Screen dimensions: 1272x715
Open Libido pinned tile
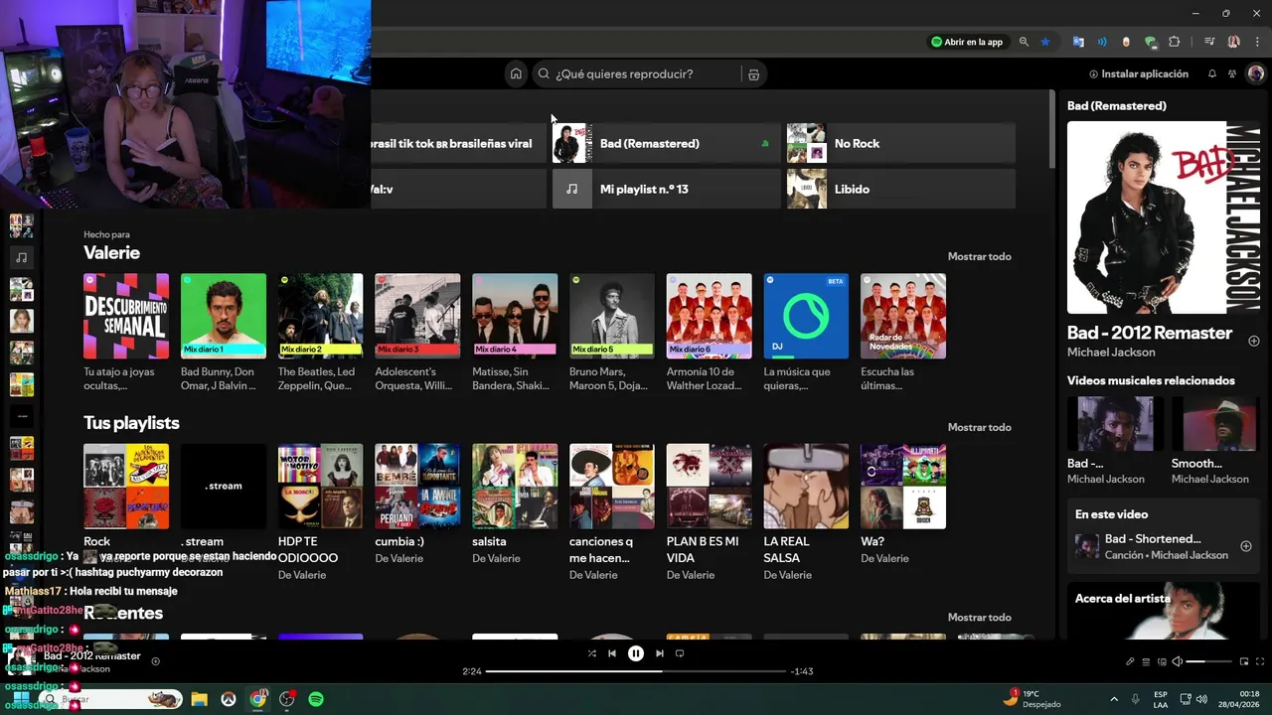(900, 189)
